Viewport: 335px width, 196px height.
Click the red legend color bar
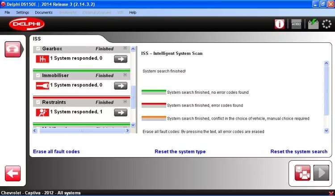pos(154,105)
